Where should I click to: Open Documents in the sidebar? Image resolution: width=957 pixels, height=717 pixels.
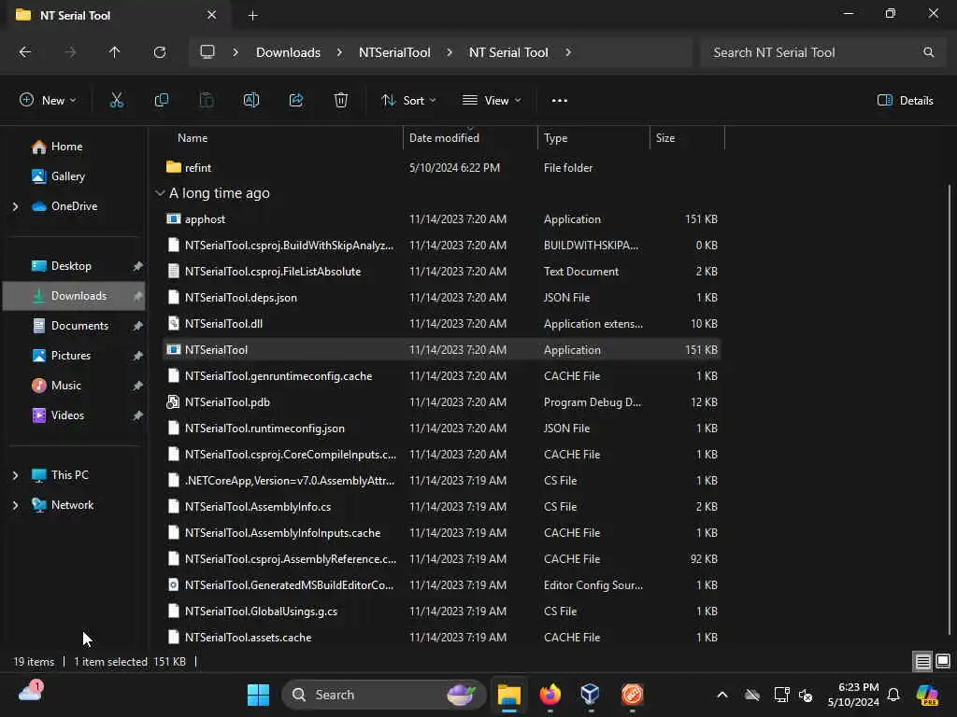79,326
